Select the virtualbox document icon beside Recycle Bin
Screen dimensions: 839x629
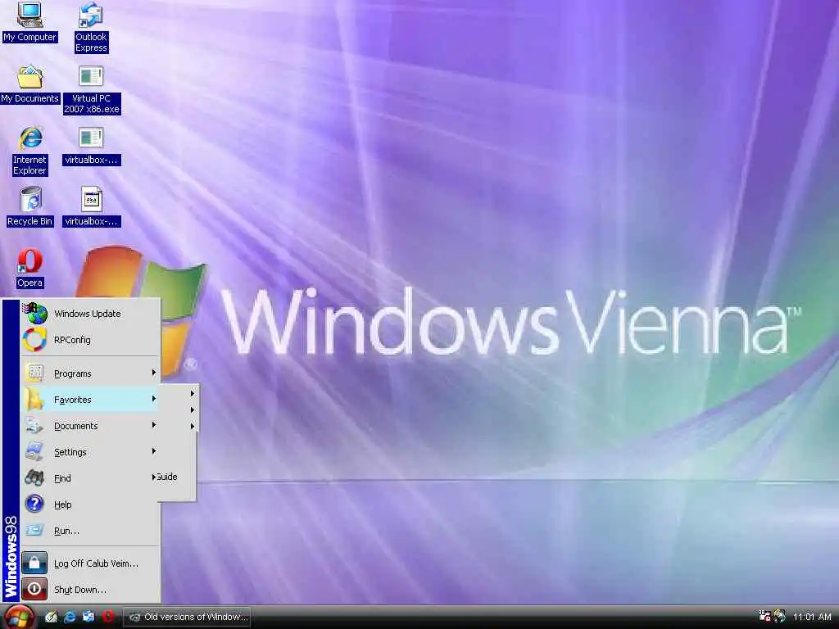(x=92, y=207)
